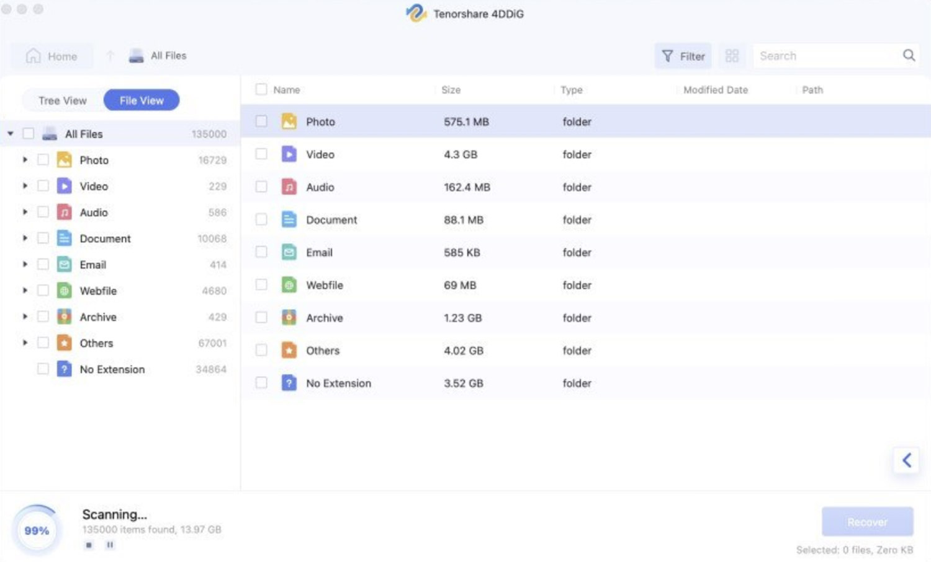Click the Email icon in the sidebar
931x562 pixels.
click(64, 265)
